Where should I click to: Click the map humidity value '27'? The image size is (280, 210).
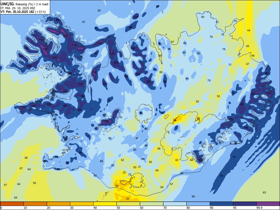[x=117, y=186]
